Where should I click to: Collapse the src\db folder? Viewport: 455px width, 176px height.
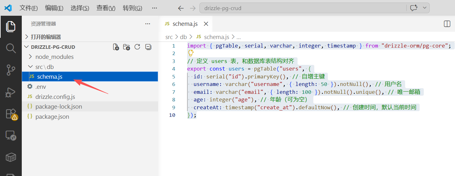pyautogui.click(x=90, y=67)
